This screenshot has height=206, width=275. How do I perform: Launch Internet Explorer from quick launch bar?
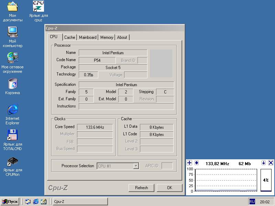36,202
